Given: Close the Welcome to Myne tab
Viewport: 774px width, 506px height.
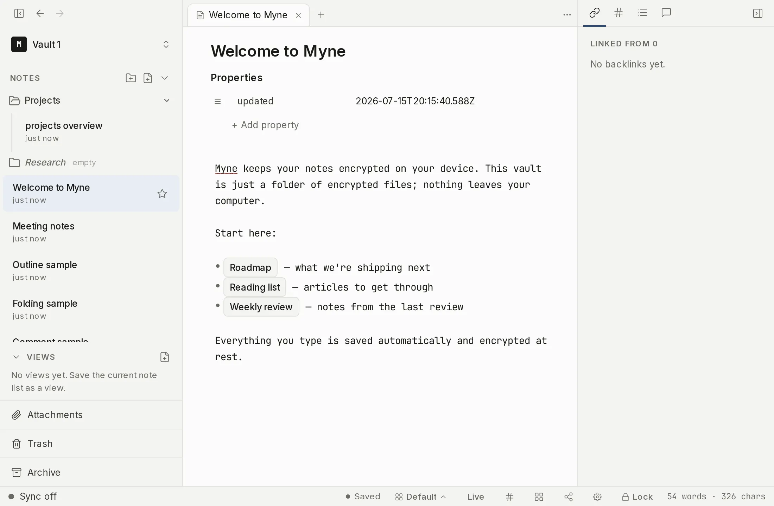Looking at the screenshot, I should coord(298,15).
